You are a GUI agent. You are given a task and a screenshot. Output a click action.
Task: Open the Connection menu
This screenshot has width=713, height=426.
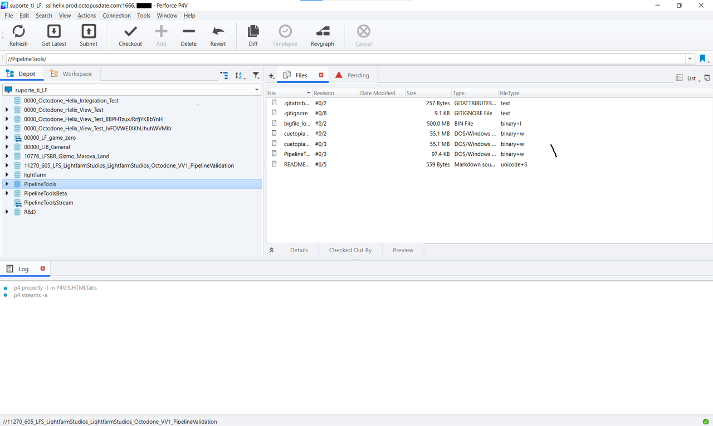tap(116, 16)
